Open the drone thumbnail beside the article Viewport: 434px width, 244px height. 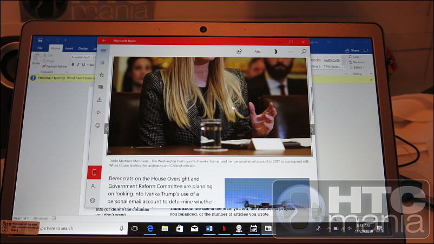pyautogui.click(x=267, y=193)
